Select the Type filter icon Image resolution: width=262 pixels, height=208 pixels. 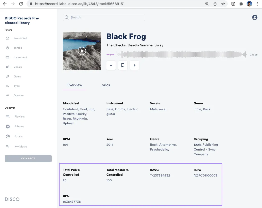tap(8, 86)
